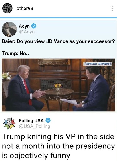Tap the other98 username
This screenshot has height=161, width=117.
pos(25,8)
